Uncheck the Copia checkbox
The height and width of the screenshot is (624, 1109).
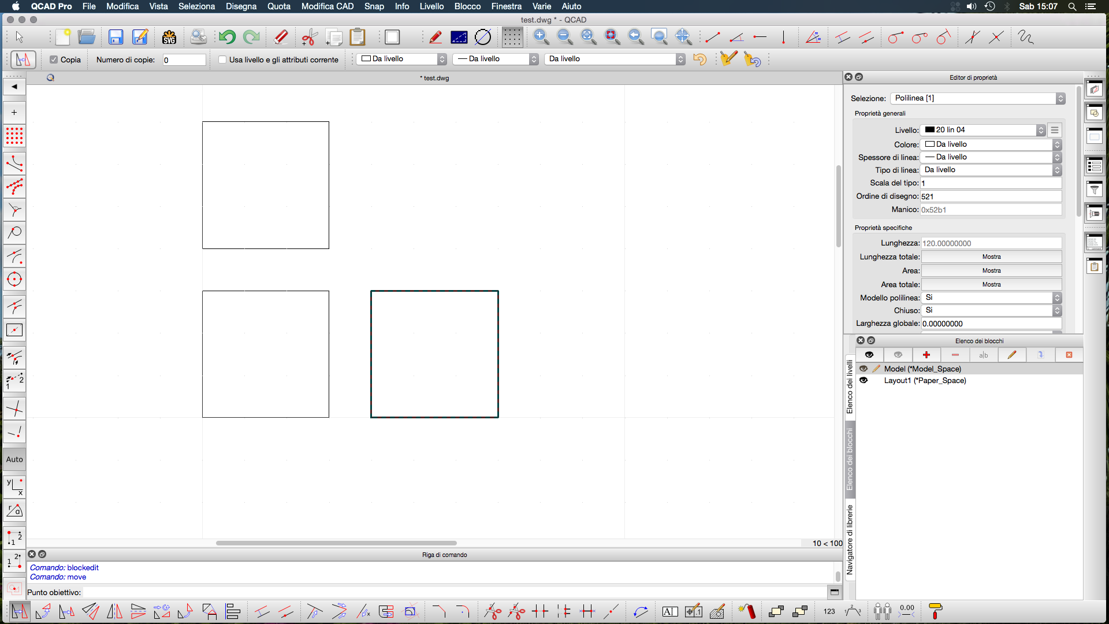pyautogui.click(x=54, y=60)
